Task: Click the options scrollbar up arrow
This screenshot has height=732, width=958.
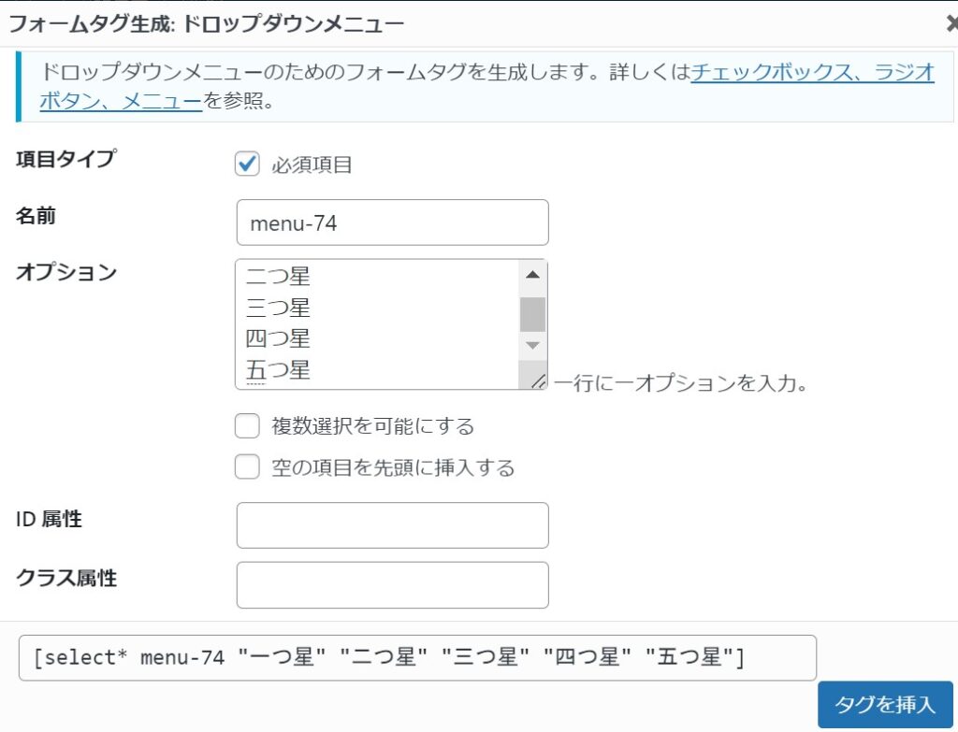Action: 532,275
